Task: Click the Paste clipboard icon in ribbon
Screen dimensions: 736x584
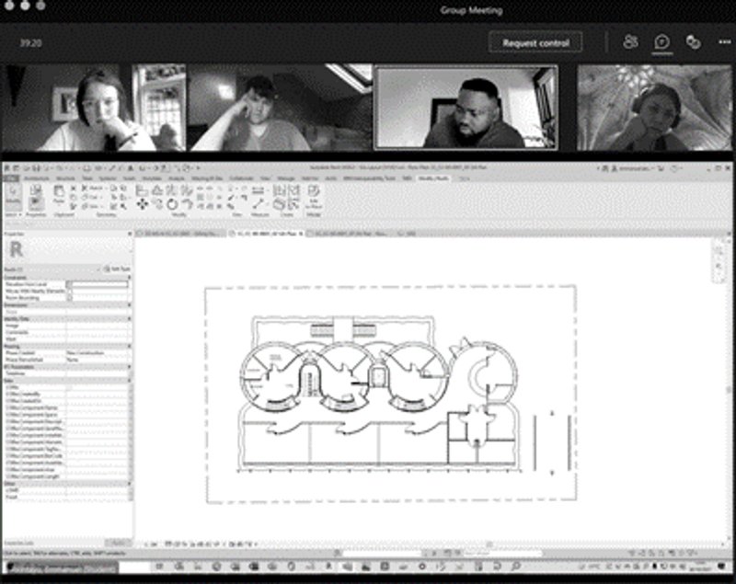Action: (58, 196)
